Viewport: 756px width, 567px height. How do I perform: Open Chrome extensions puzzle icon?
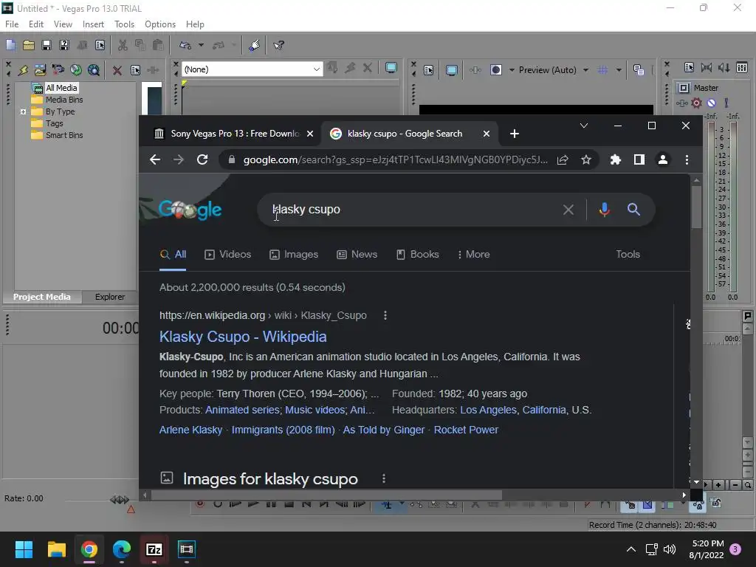pos(615,159)
